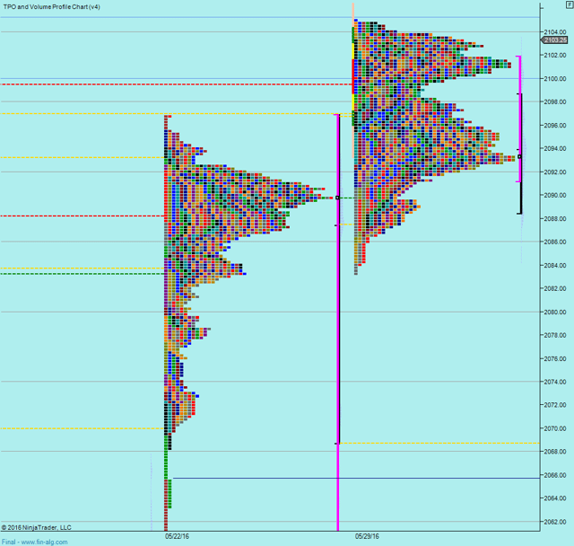
Task: Select the 2103.25 current price marker
Action: (x=555, y=40)
